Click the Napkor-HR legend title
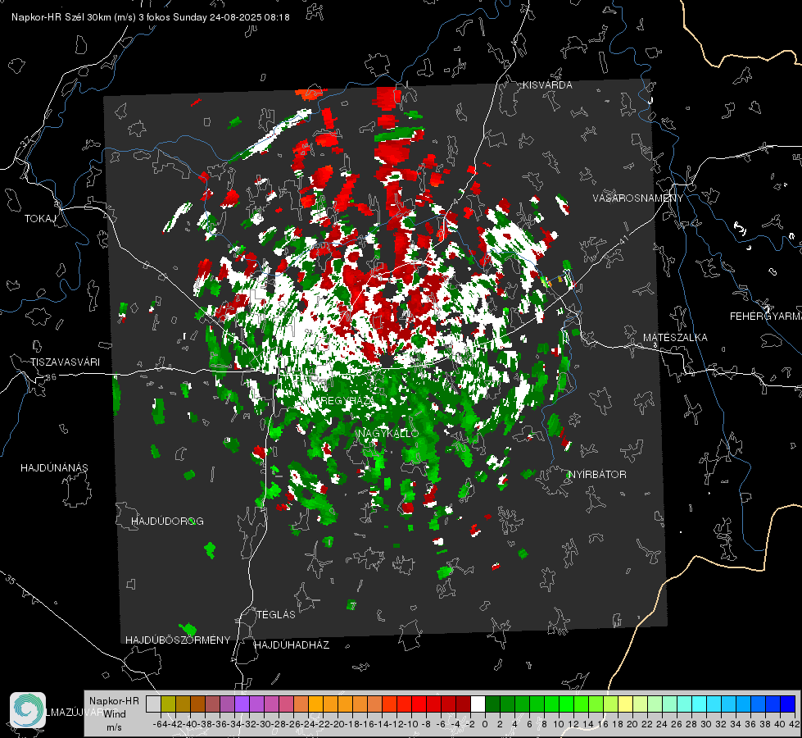Viewport: 802px width, 738px height. pyautogui.click(x=114, y=701)
